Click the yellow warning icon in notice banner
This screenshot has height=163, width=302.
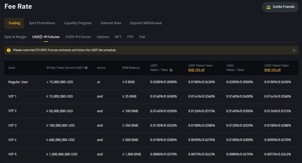tap(9, 50)
